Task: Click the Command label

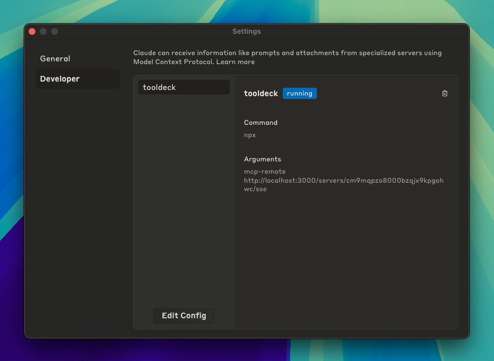Action: tap(261, 123)
